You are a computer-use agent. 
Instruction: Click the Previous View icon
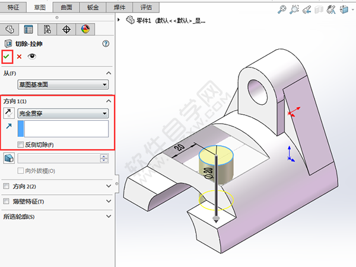307,9
